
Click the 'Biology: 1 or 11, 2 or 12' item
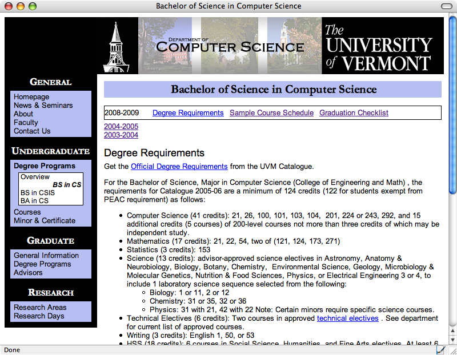pyautogui.click(x=190, y=293)
